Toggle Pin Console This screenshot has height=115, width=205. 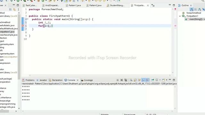tap(152, 80)
